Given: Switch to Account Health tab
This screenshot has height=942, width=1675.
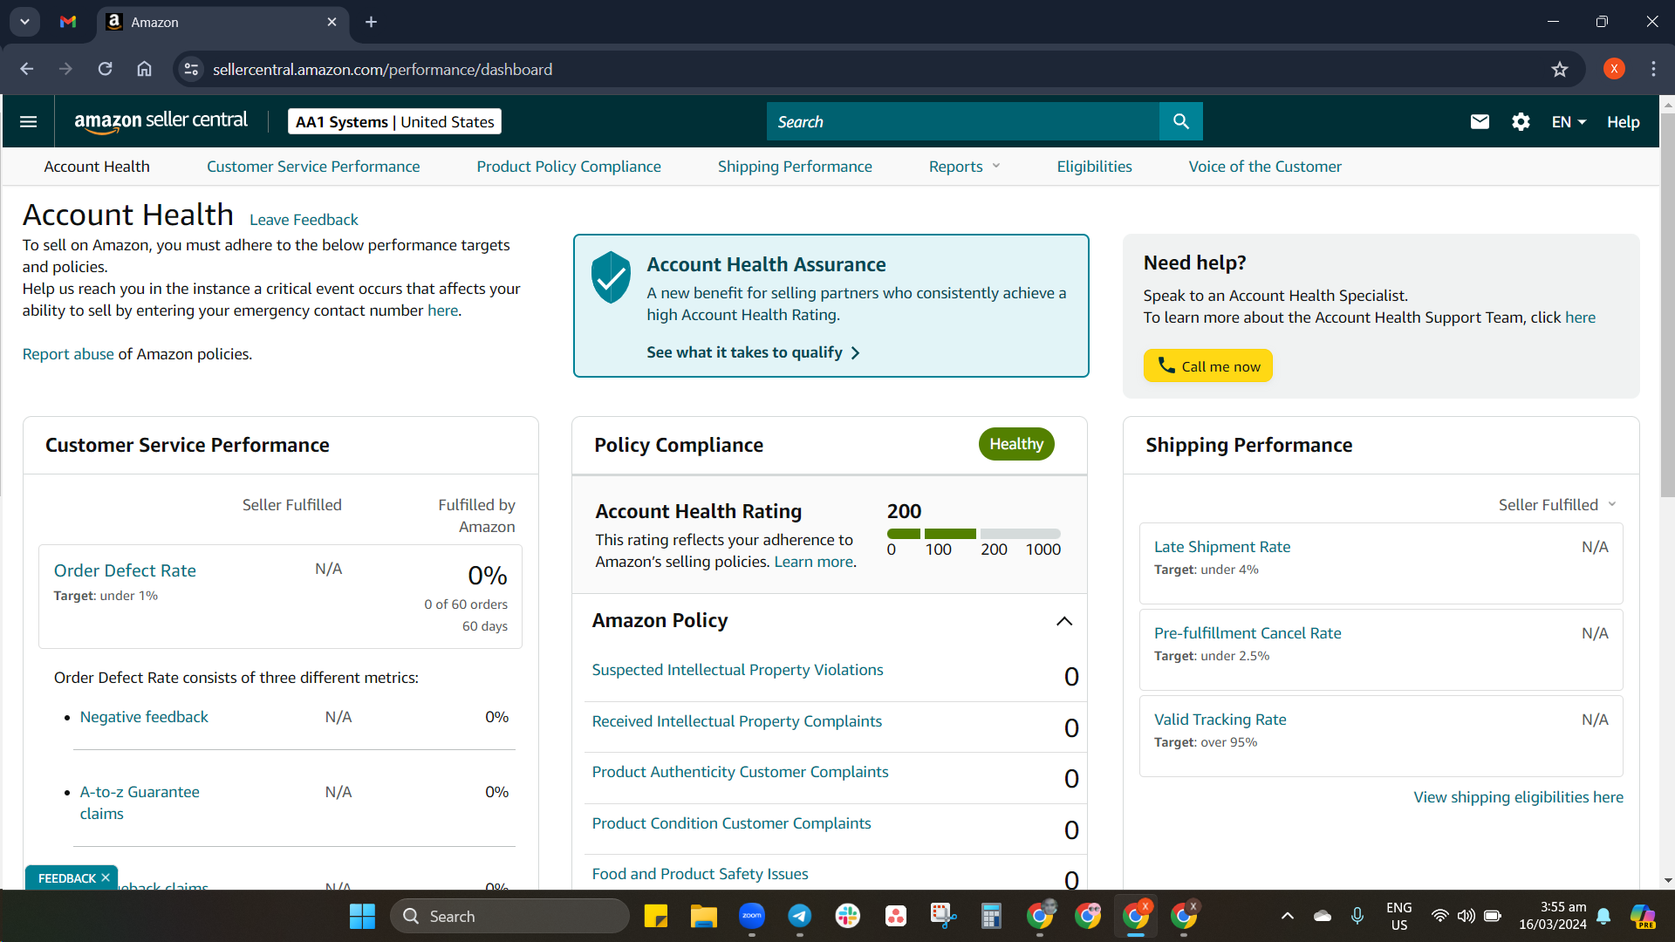Looking at the screenshot, I should (x=97, y=166).
